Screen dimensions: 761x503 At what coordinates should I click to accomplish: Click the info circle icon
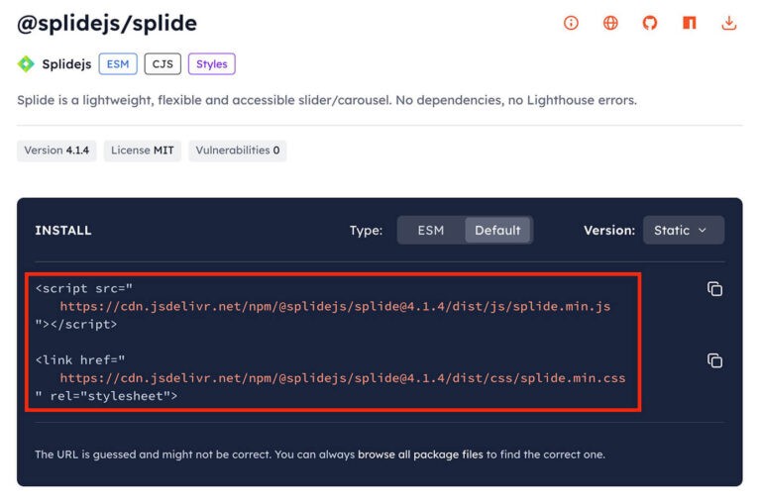click(571, 23)
